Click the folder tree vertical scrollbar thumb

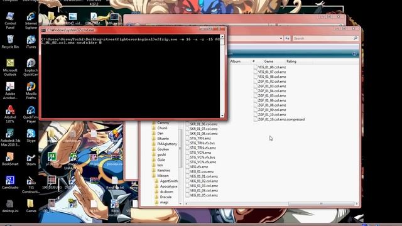180,148
